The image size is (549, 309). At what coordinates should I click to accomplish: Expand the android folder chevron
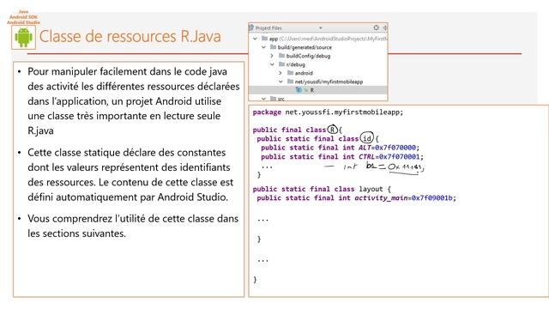(x=281, y=73)
